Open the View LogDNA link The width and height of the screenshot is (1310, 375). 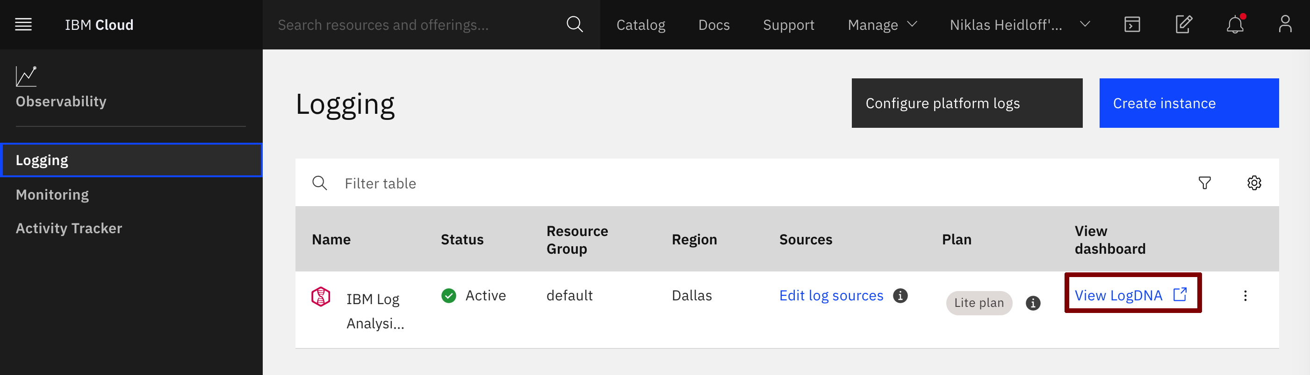tap(1130, 295)
